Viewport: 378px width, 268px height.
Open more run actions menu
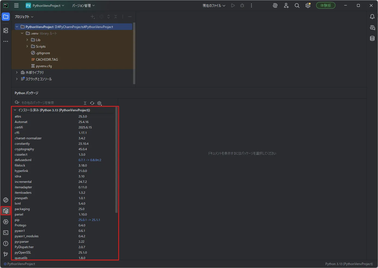coord(251,5)
